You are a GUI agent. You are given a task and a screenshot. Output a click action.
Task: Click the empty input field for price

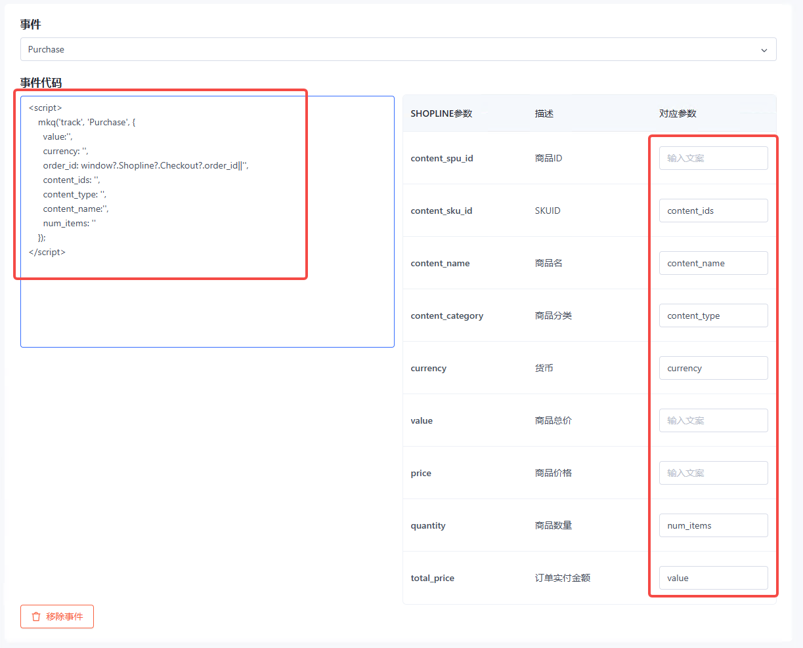pos(713,473)
